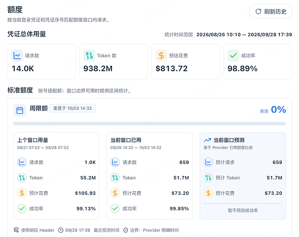Click the 当前窗口预测 trend arrow icon
This screenshot has height=237, width=299.
[x=208, y=140]
